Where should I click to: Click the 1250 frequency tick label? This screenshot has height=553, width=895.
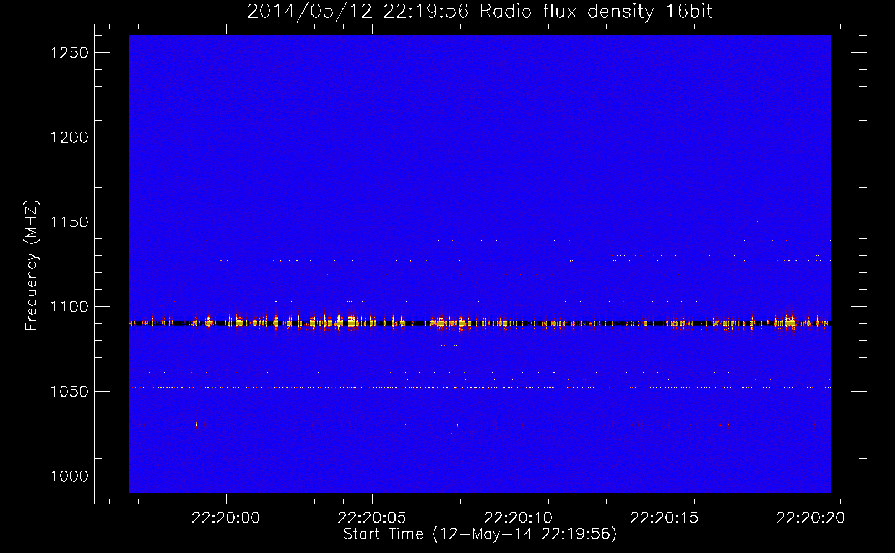(x=69, y=53)
